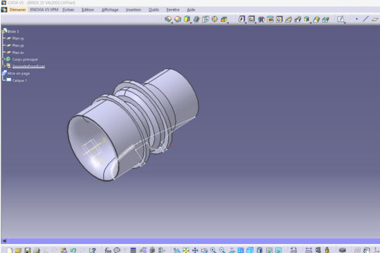Click the Formula f(x) icon
This screenshot has height=253, width=380.
tap(108, 250)
